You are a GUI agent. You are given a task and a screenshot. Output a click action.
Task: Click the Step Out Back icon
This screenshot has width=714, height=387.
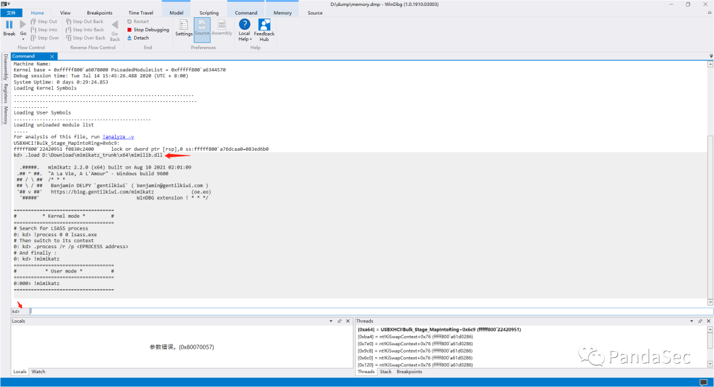[x=68, y=21]
